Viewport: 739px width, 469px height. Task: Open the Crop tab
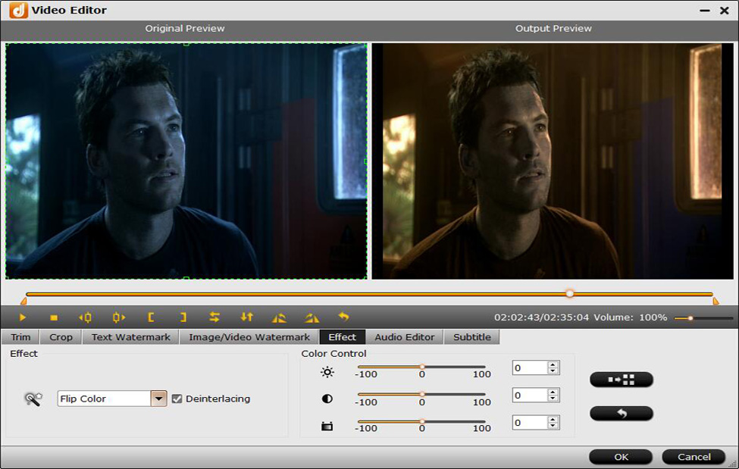61,337
